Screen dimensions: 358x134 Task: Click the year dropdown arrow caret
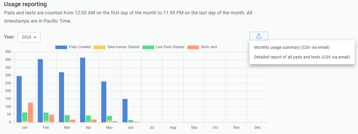click(35, 38)
